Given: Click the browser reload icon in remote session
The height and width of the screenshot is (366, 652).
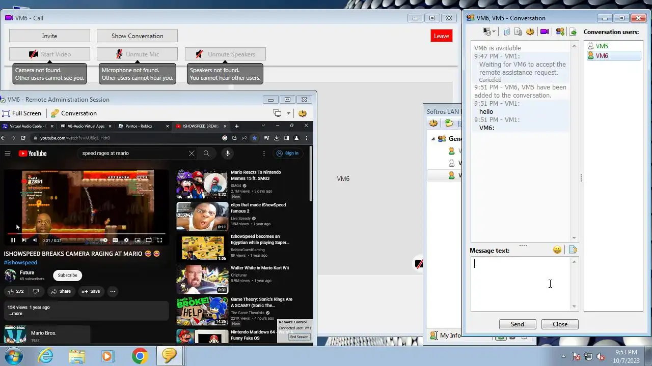Looking at the screenshot, I should [x=23, y=138].
